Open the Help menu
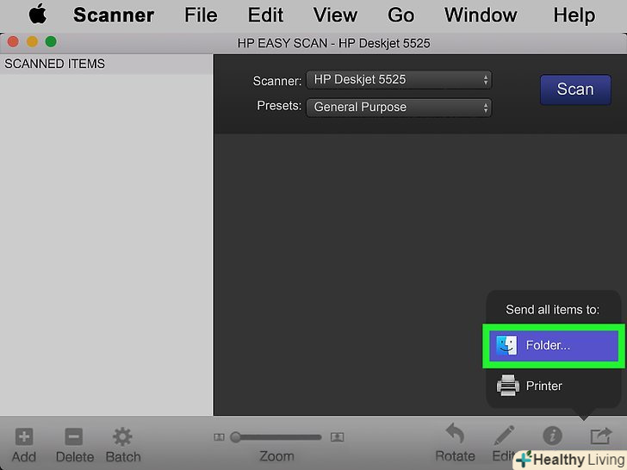The width and height of the screenshot is (627, 470). 574,15
